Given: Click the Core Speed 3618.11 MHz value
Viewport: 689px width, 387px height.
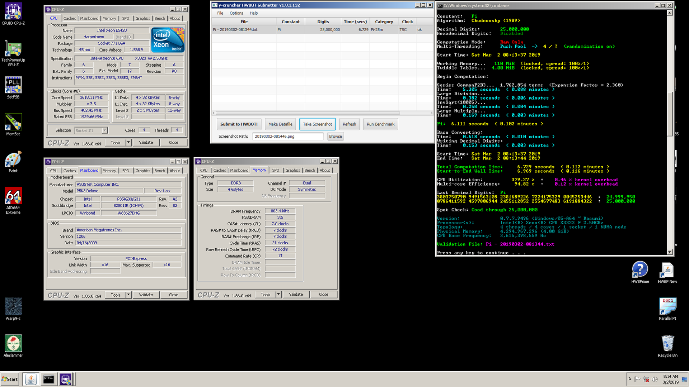Looking at the screenshot, I should 91,97.
